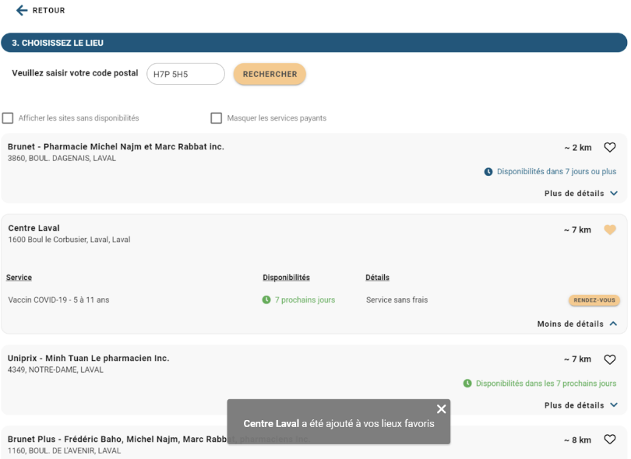Focus the postal code input field

coord(185,74)
